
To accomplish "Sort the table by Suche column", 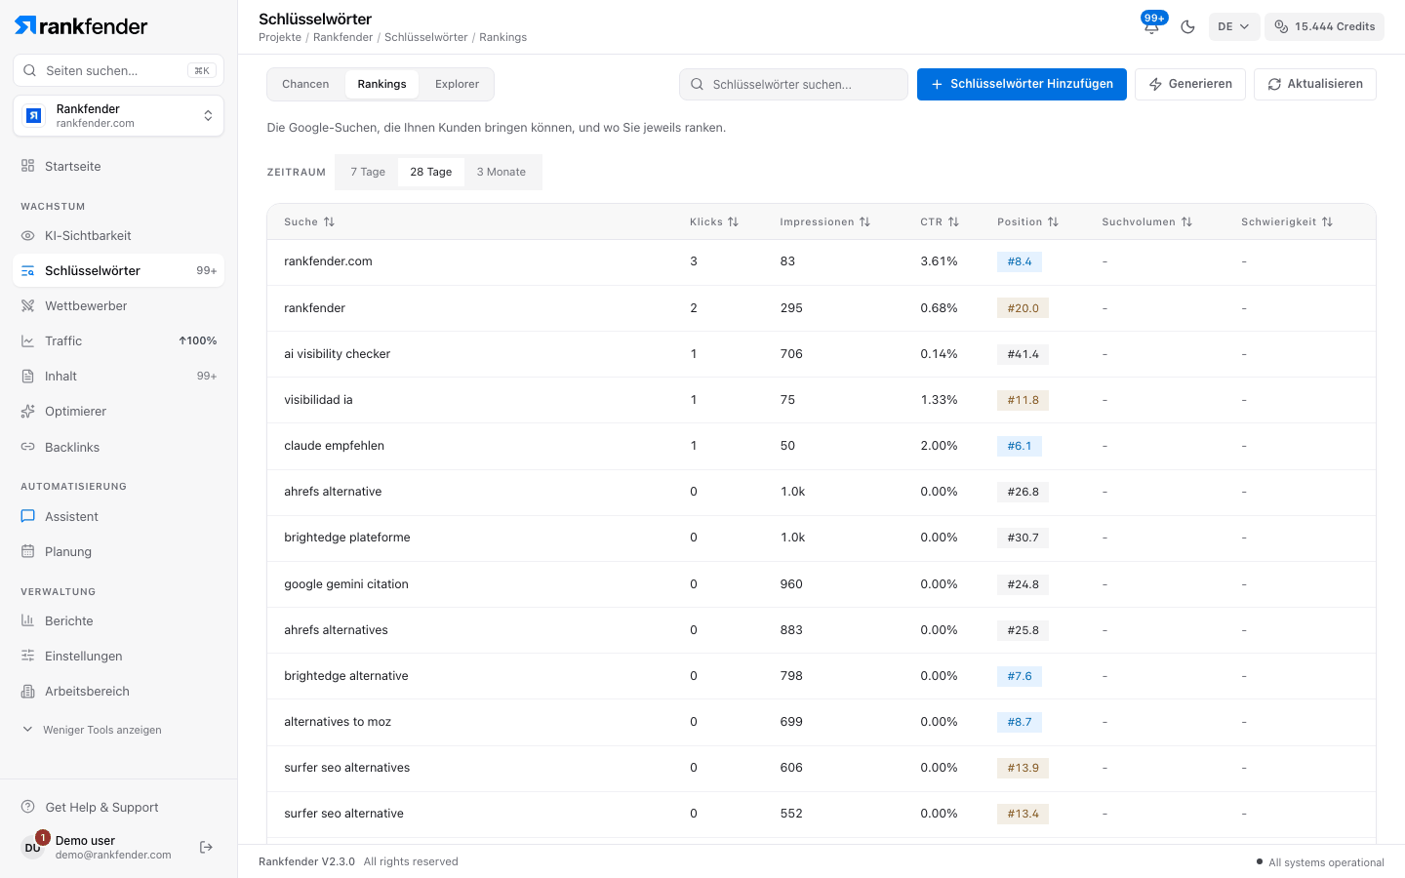I will 309,221.
